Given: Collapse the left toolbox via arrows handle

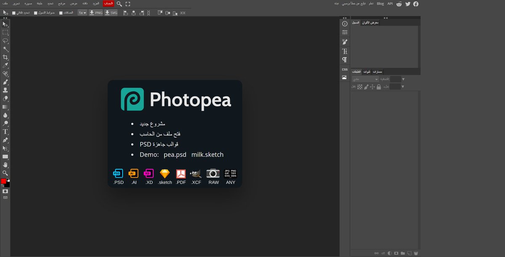Looking at the screenshot, I should click(5, 18).
